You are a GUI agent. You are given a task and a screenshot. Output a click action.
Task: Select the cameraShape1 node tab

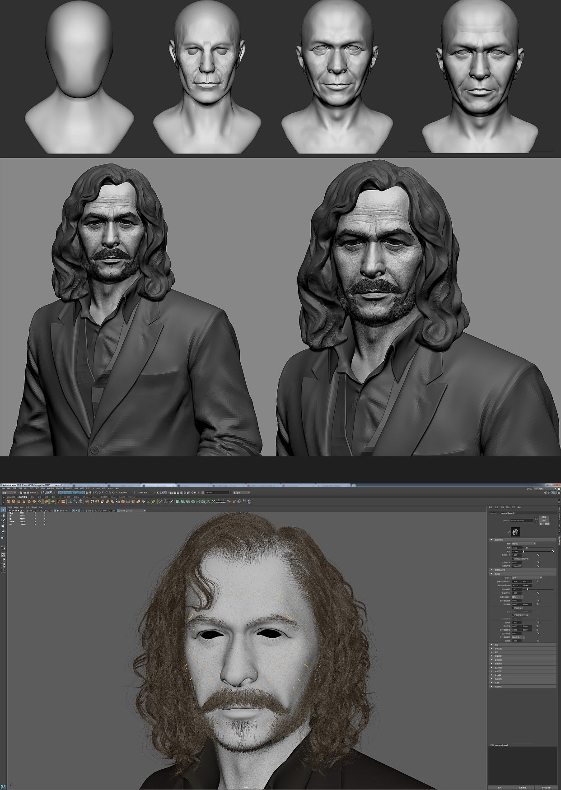click(x=507, y=513)
